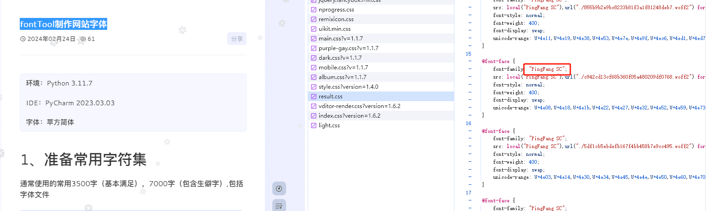Open main.css?v=1.1.7 stylesheet
Image resolution: width=706 pixels, height=211 pixels.
340,39
